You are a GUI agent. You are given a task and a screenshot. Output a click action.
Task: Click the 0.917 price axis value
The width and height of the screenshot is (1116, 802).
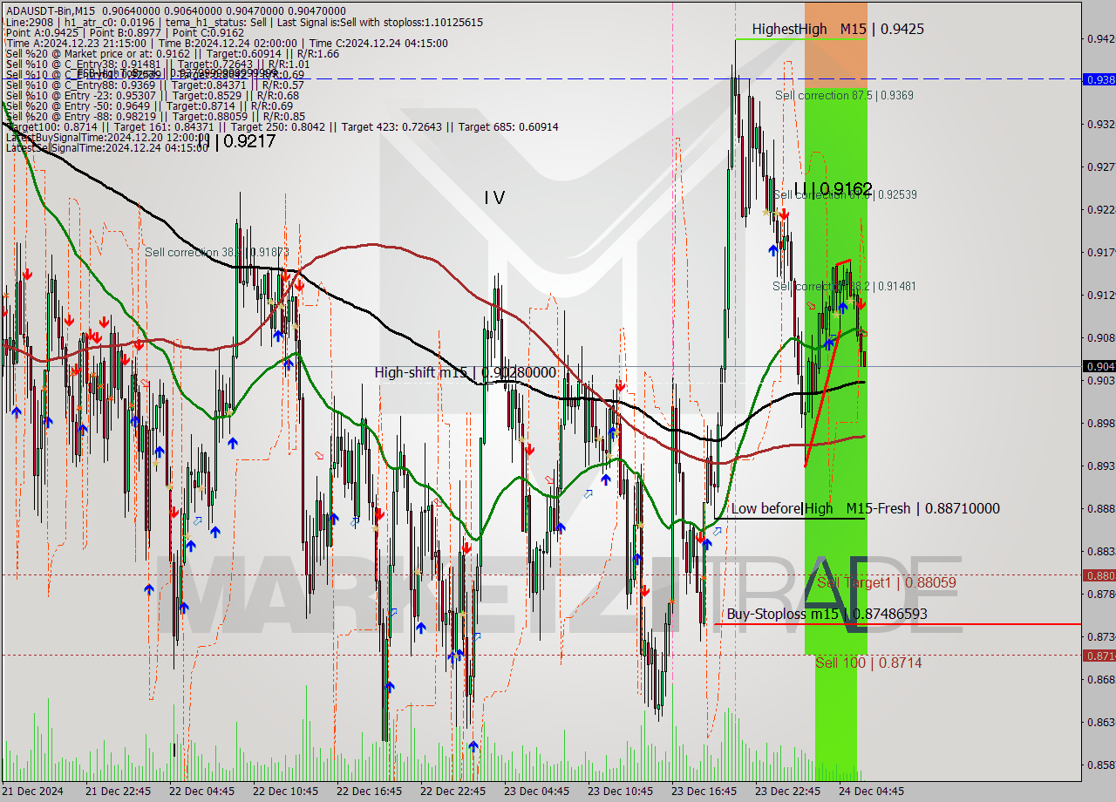(x=1100, y=252)
